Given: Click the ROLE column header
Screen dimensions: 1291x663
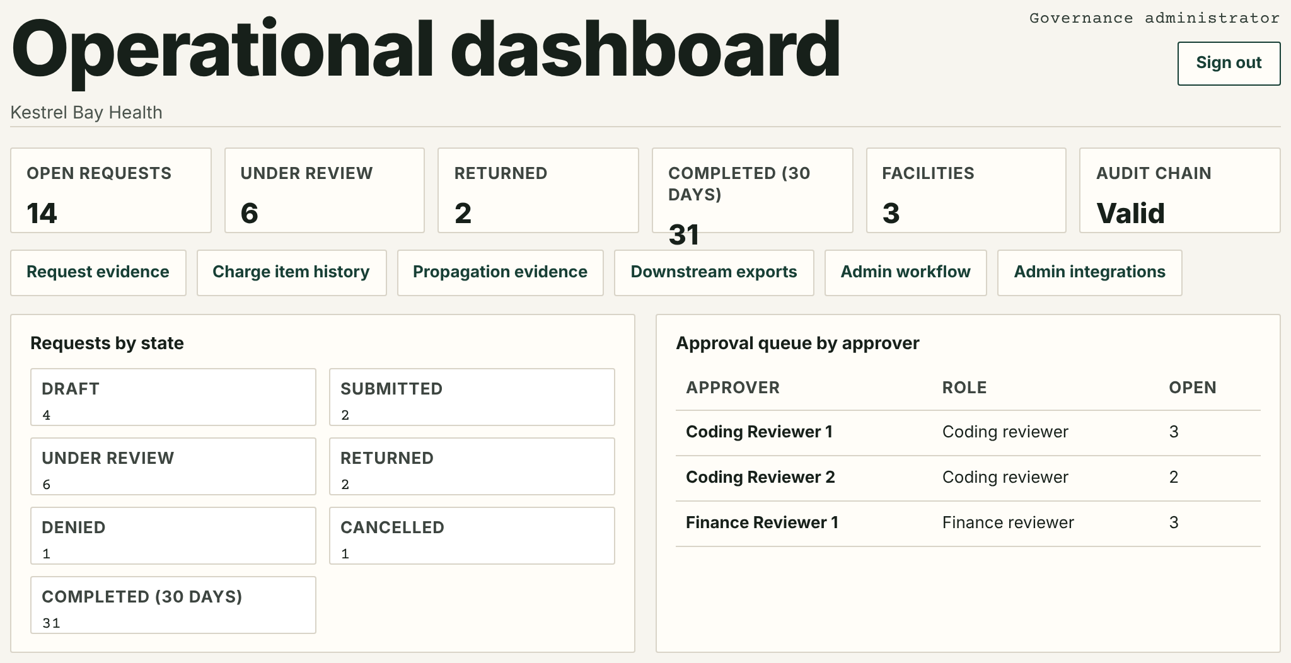Looking at the screenshot, I should pos(964,388).
